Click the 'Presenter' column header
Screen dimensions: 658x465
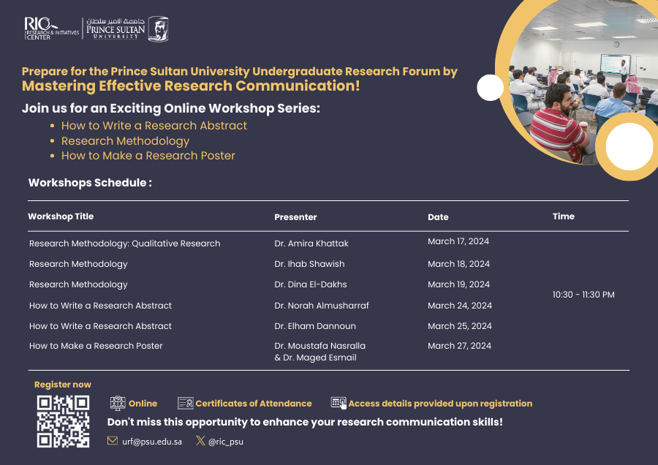[x=295, y=217]
